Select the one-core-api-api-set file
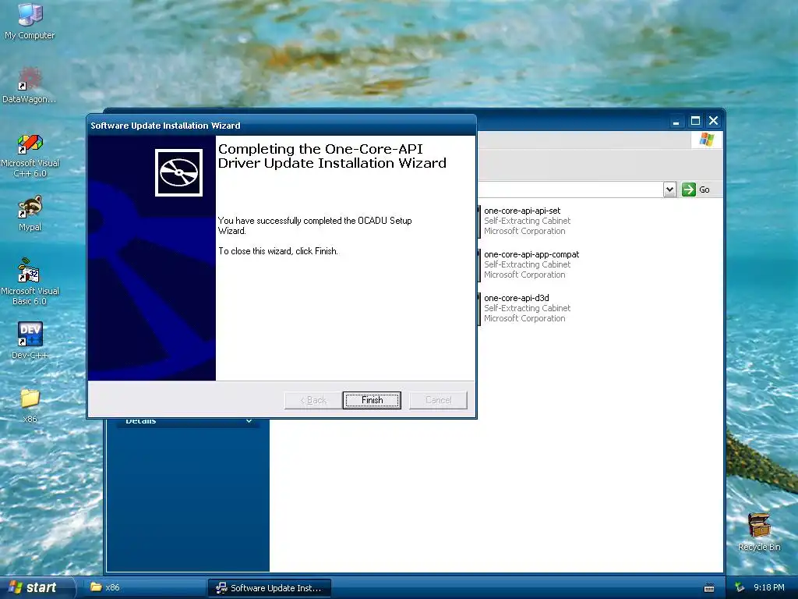The width and height of the screenshot is (798, 599). pos(524,221)
